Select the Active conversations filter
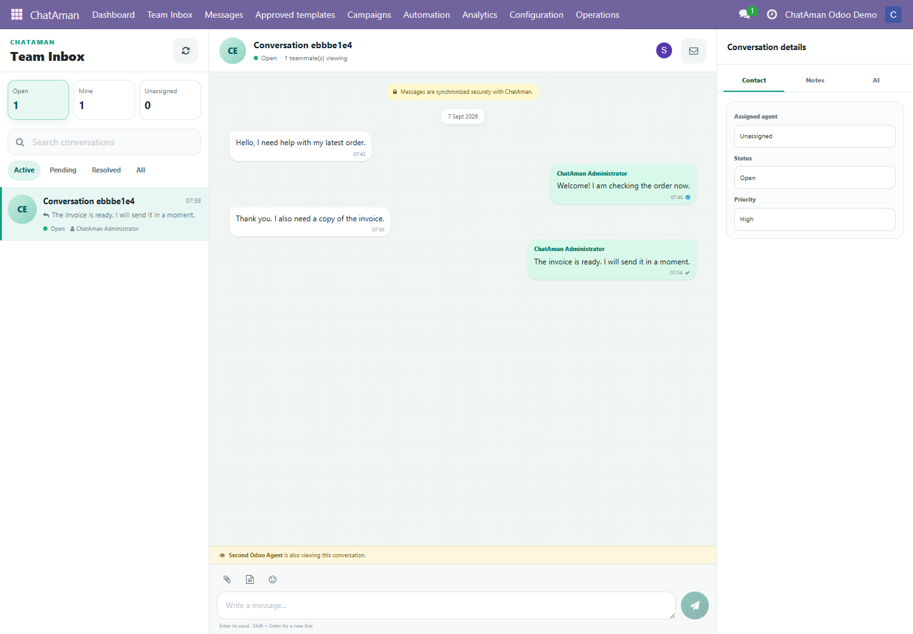This screenshot has width=913, height=634. pos(24,170)
